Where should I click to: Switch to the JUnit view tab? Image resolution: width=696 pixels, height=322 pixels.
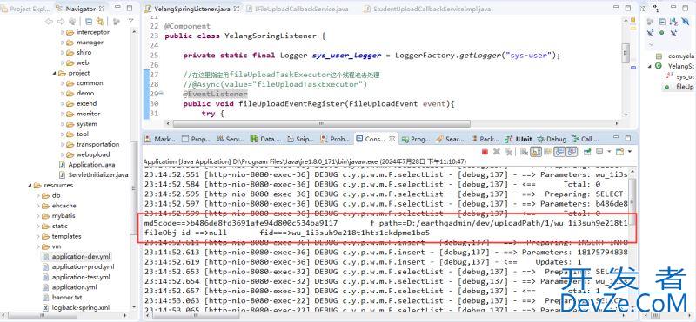click(519, 139)
